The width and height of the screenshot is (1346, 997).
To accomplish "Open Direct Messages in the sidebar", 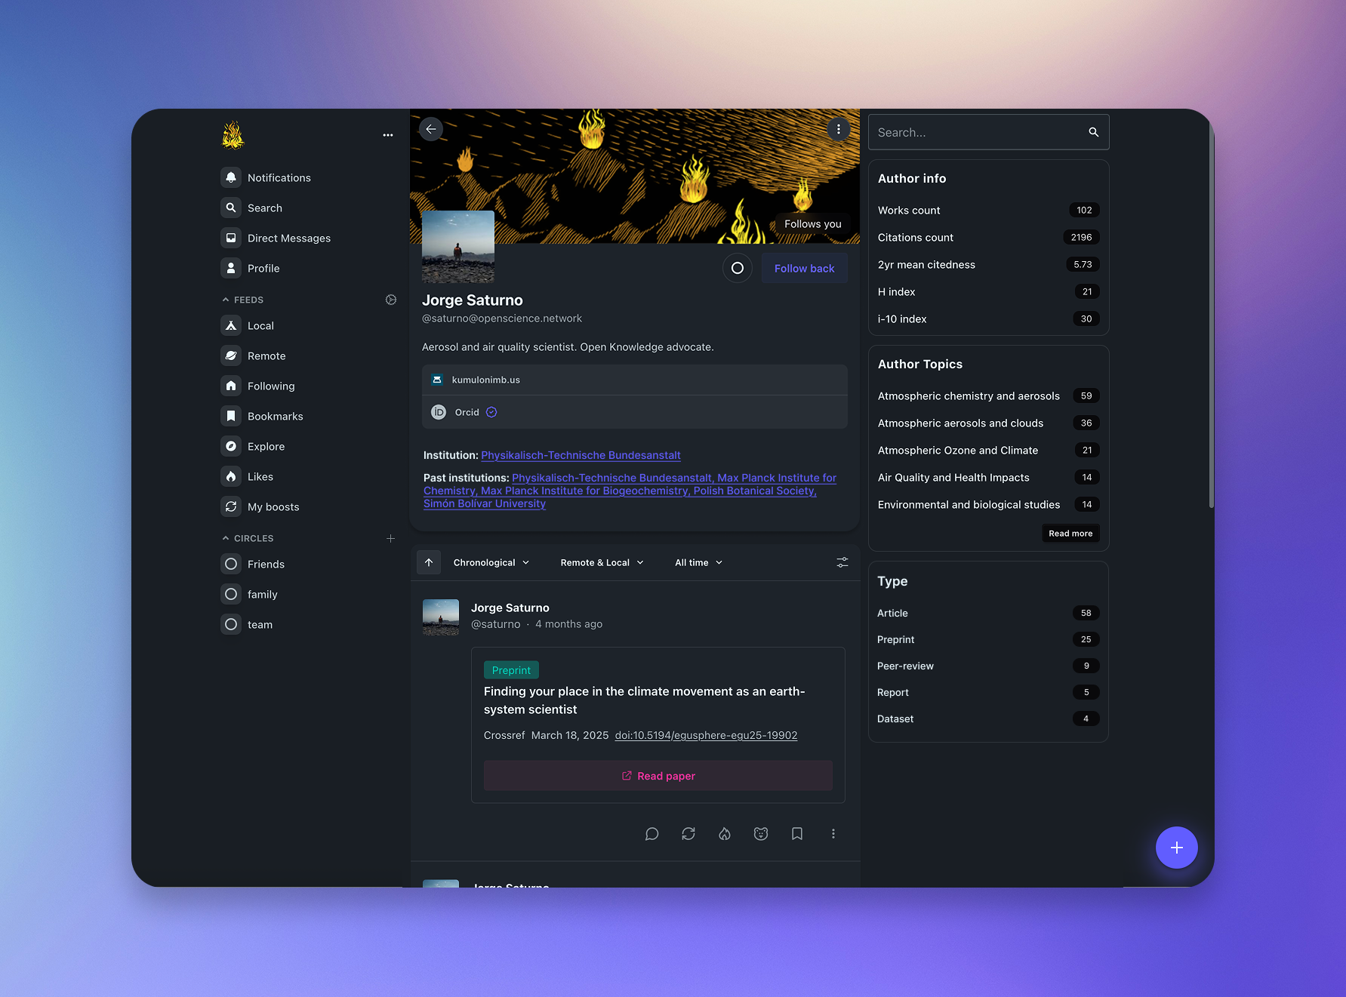I will 288,238.
